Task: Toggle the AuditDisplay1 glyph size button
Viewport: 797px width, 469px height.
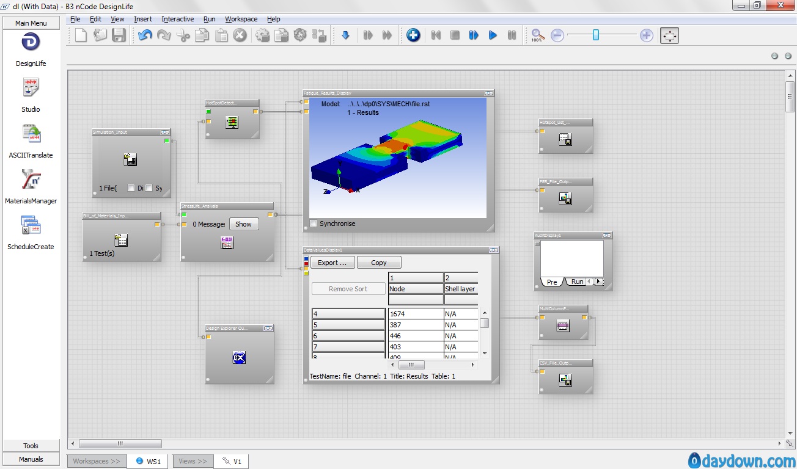Action: pos(607,235)
